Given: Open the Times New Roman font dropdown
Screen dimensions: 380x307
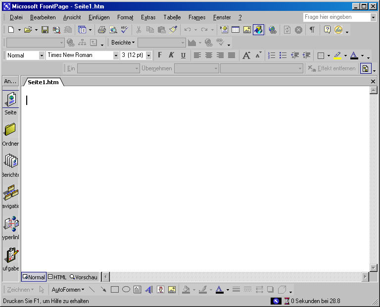Looking at the screenshot, I should pyautogui.click(x=116, y=55).
